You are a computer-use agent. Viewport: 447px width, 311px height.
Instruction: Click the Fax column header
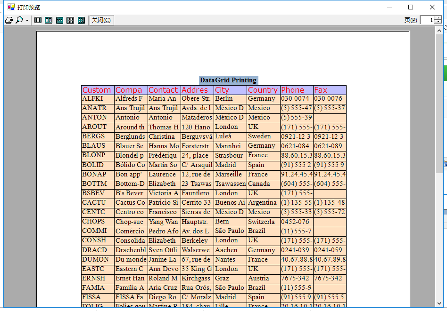click(330, 90)
